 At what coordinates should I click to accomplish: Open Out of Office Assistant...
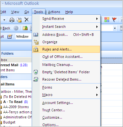coord(66,57)
